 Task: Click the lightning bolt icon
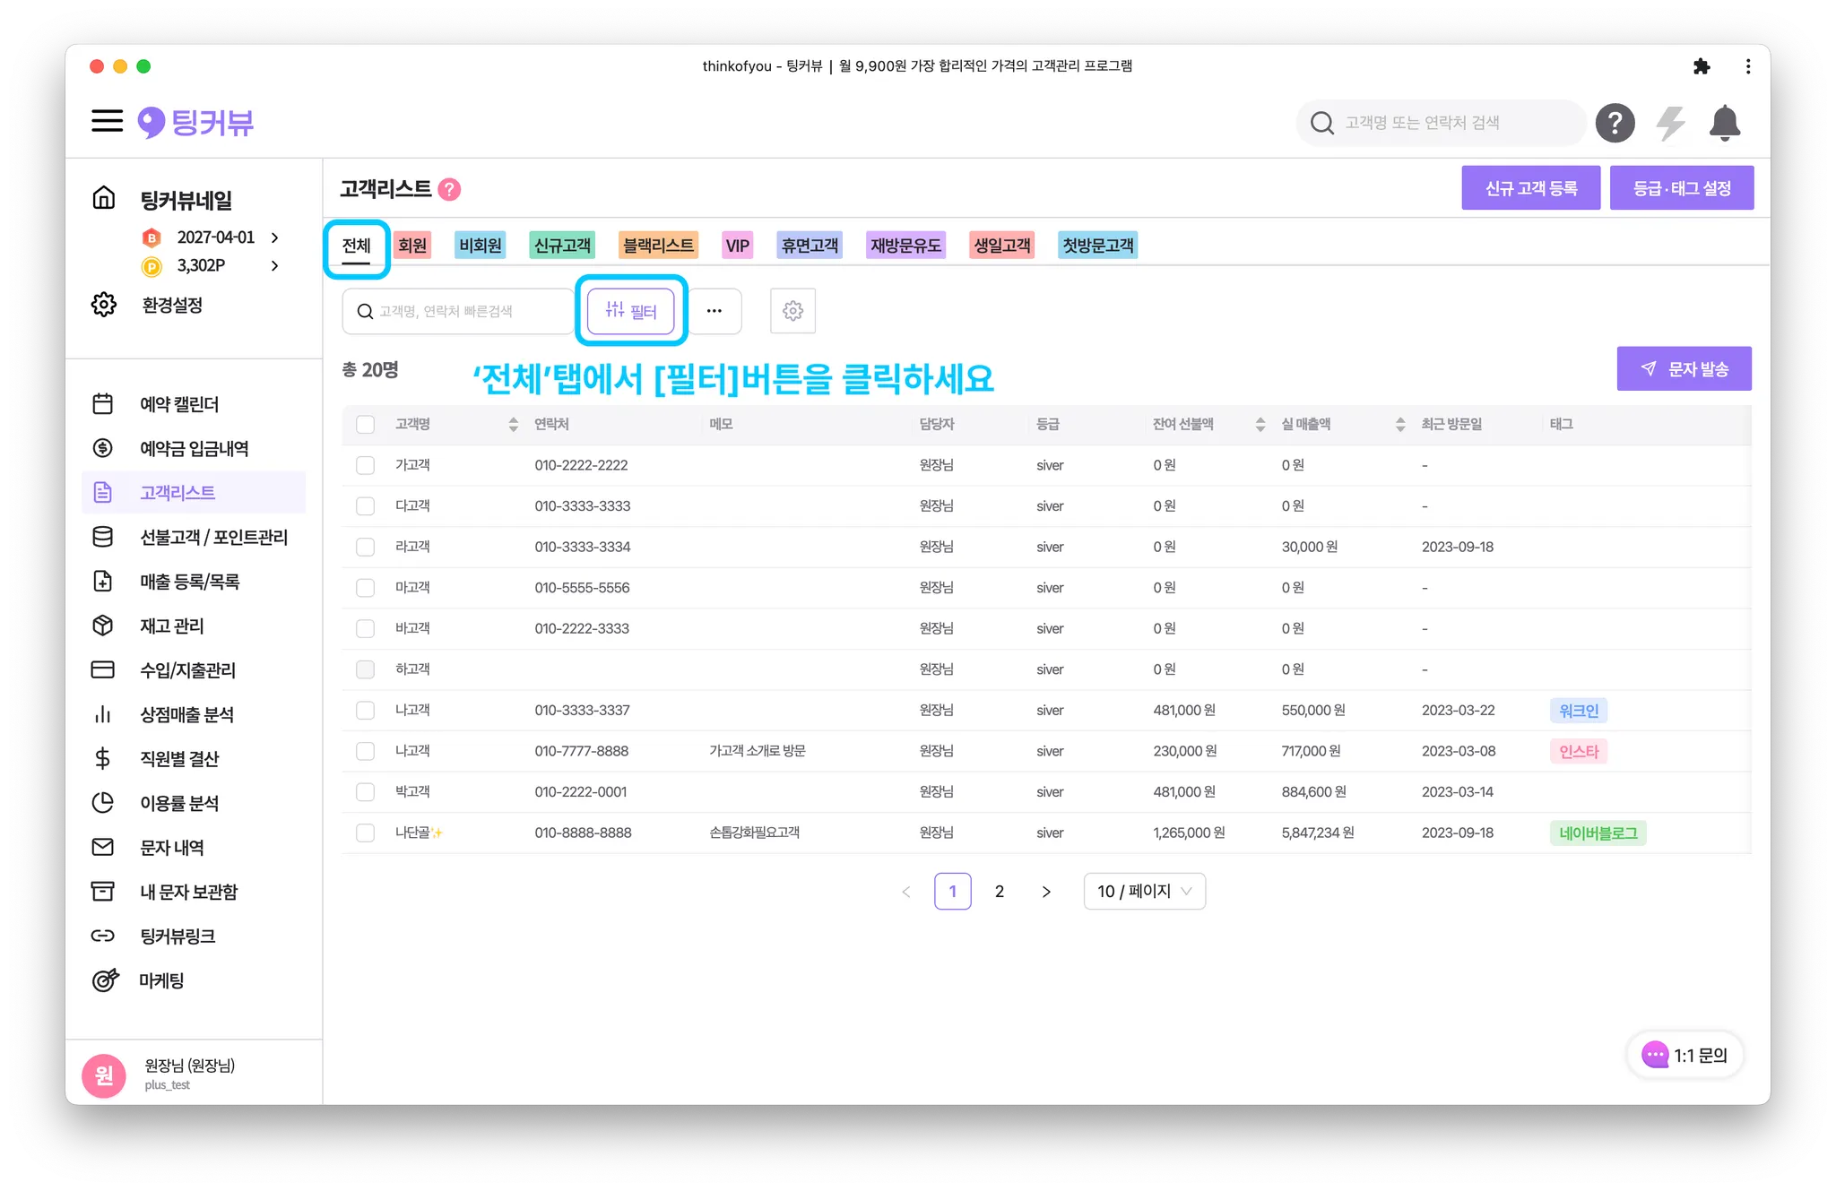coord(1669,123)
